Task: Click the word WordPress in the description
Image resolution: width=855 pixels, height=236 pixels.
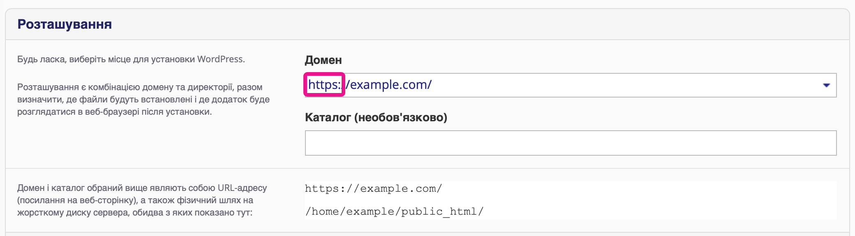Action: (220, 59)
